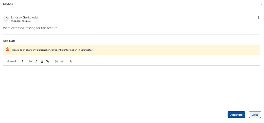Click the Close button at the bottom
The height and width of the screenshot is (123, 264).
pyautogui.click(x=255, y=115)
